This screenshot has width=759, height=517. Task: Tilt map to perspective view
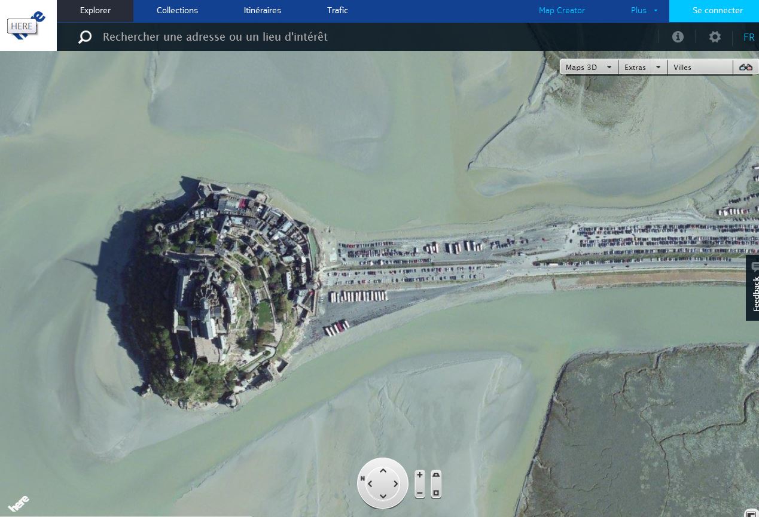click(x=436, y=475)
